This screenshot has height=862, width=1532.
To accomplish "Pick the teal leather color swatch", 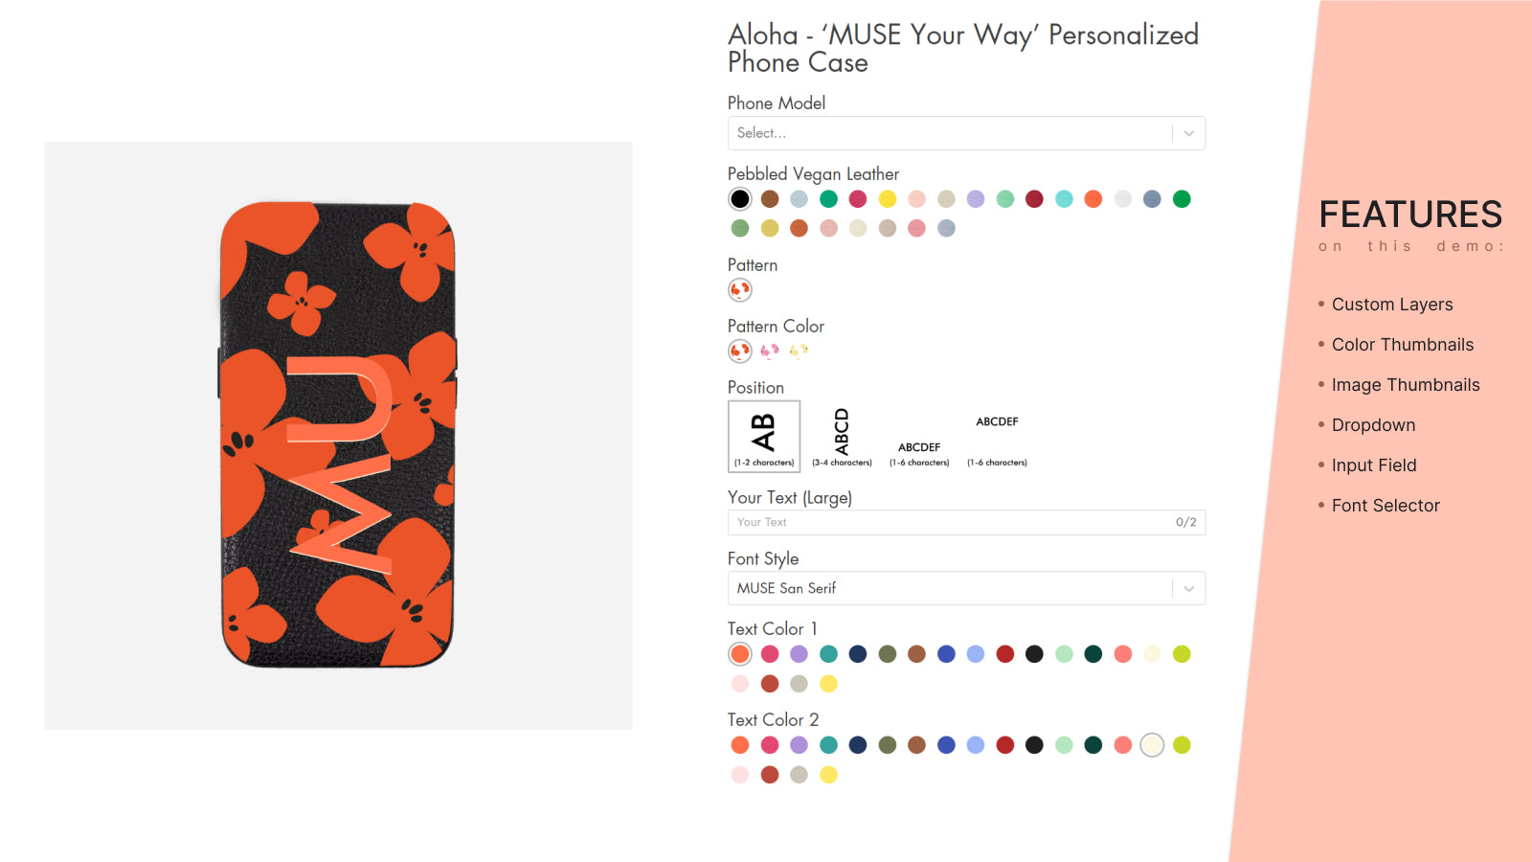I will (x=828, y=199).
